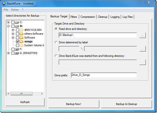Uncheck the songs folder checkbox

point(17,41)
